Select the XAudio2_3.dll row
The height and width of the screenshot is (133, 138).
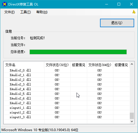click(67, 84)
